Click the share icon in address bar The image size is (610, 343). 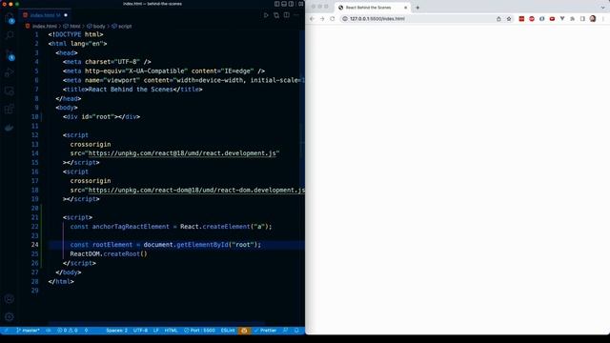[498, 19]
